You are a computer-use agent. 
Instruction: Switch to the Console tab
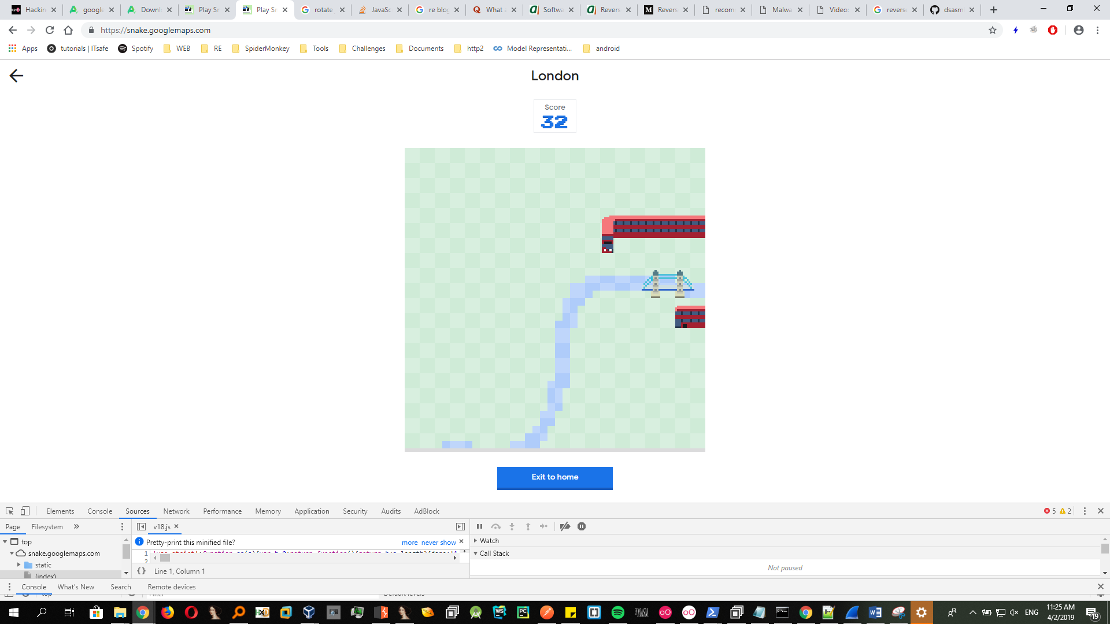pyautogui.click(x=100, y=511)
